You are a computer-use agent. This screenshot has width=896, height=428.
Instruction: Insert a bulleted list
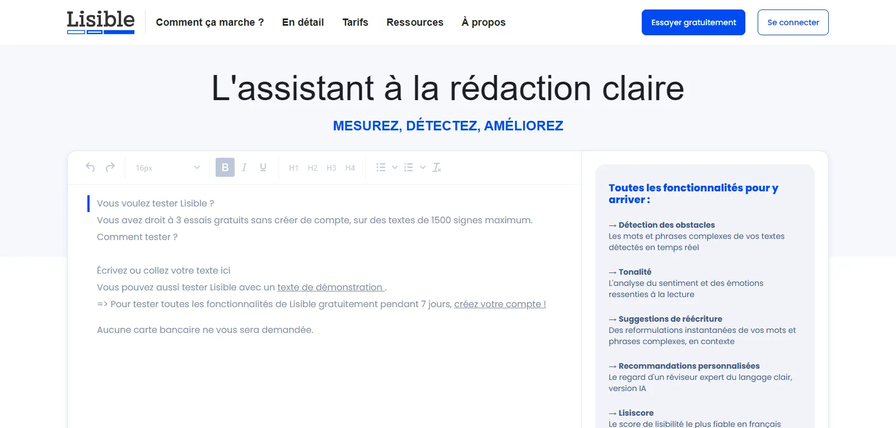point(381,167)
